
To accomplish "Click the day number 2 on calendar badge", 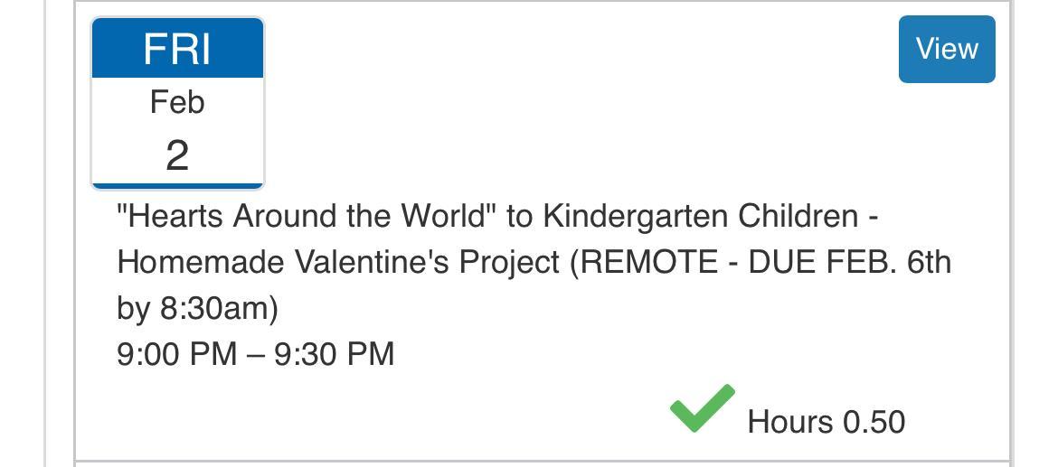I will point(177,155).
